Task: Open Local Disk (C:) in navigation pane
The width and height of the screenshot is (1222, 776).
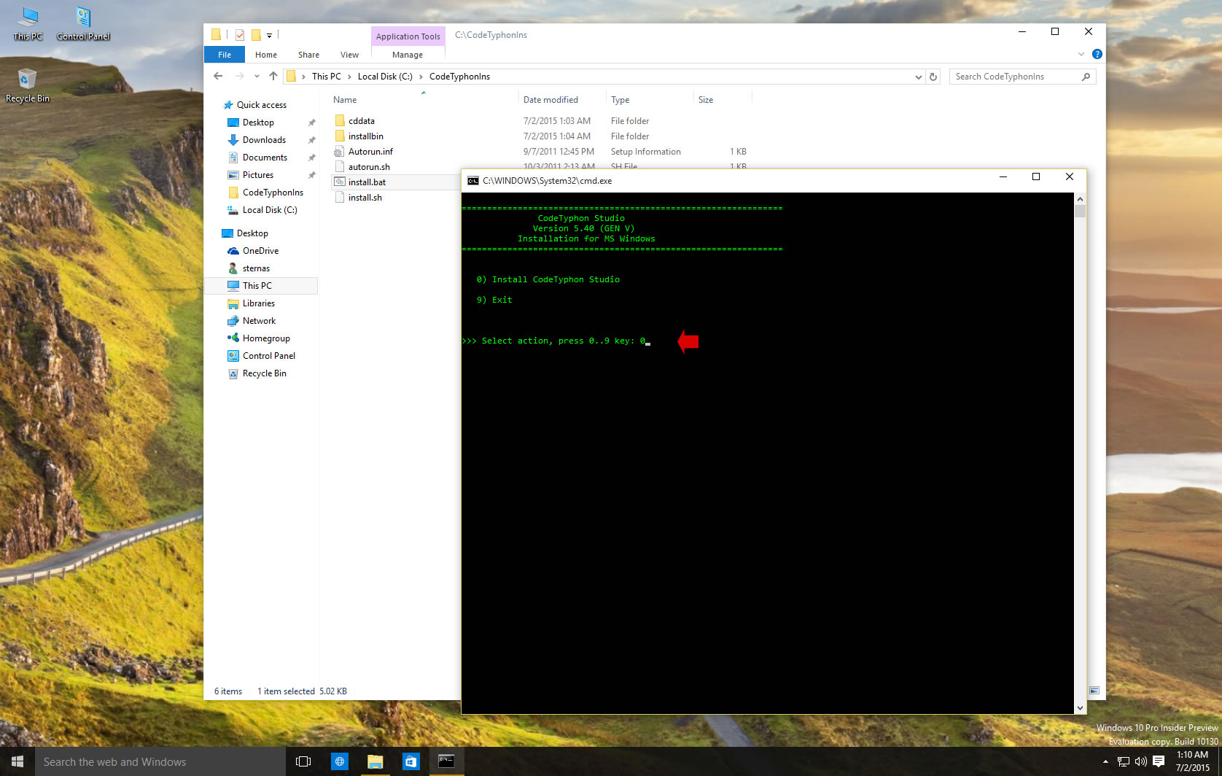Action: (x=270, y=210)
